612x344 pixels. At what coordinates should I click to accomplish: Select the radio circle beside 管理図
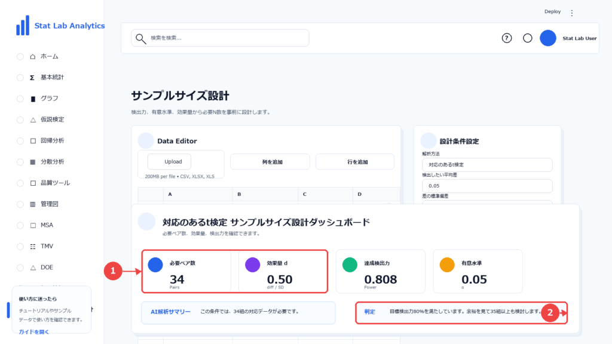(20, 204)
